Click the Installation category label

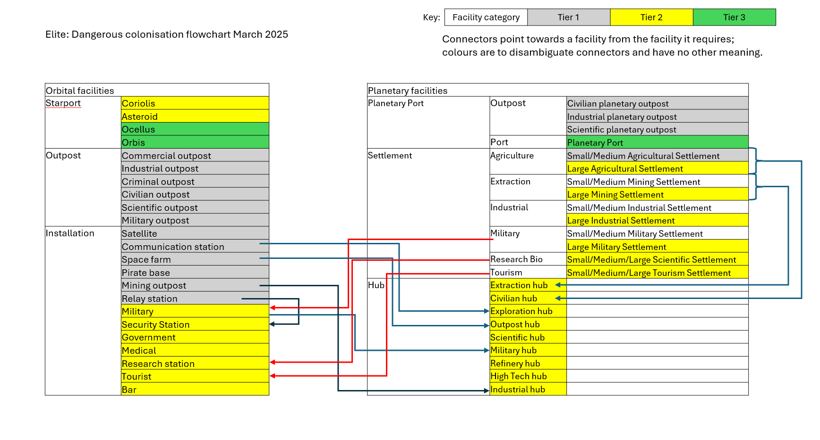point(70,233)
